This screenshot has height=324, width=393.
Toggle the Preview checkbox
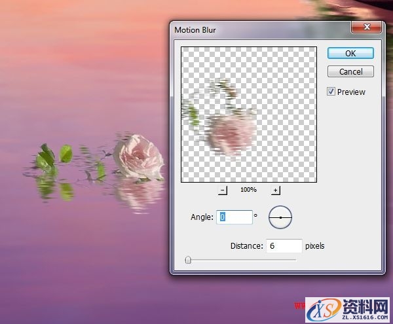331,92
